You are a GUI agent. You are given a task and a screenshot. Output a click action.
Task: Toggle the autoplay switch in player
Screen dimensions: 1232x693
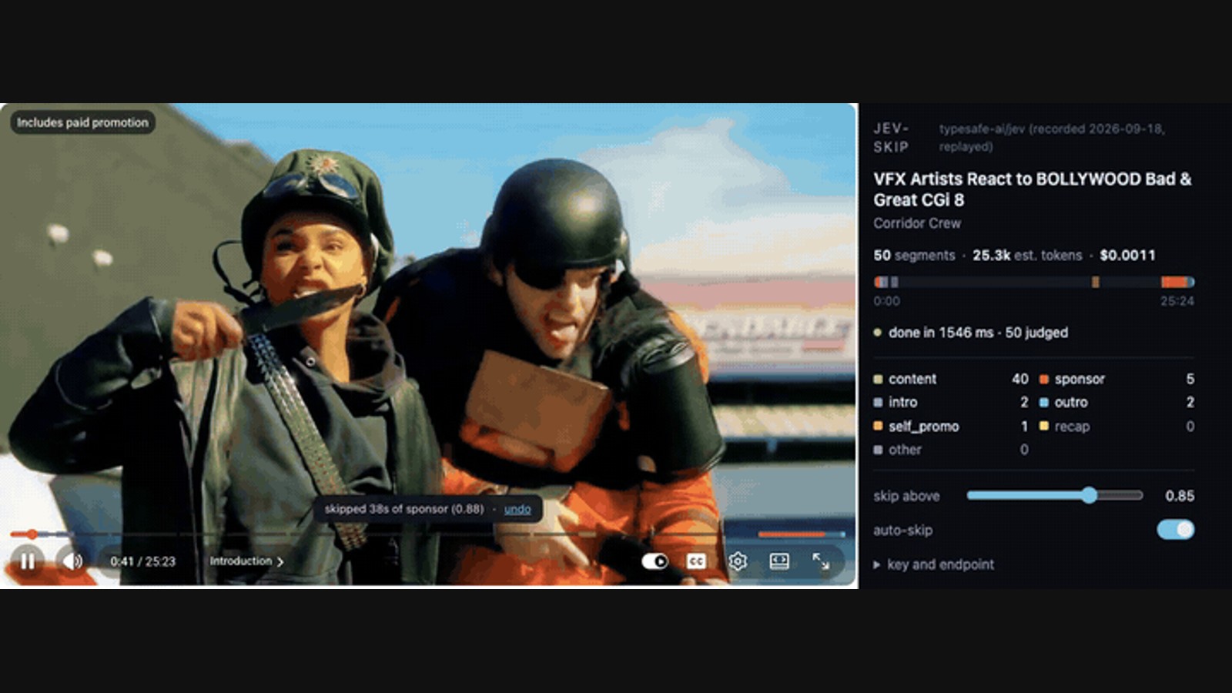point(655,561)
